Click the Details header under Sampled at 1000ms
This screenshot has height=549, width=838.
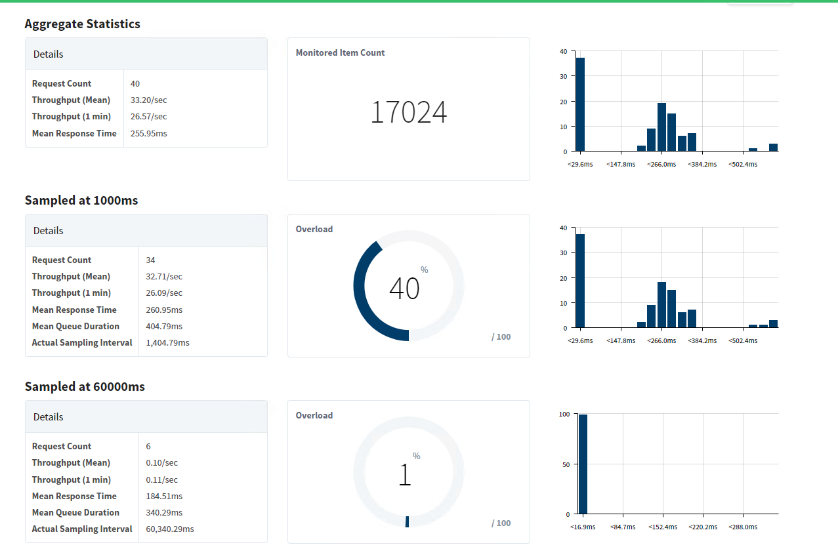coord(146,230)
